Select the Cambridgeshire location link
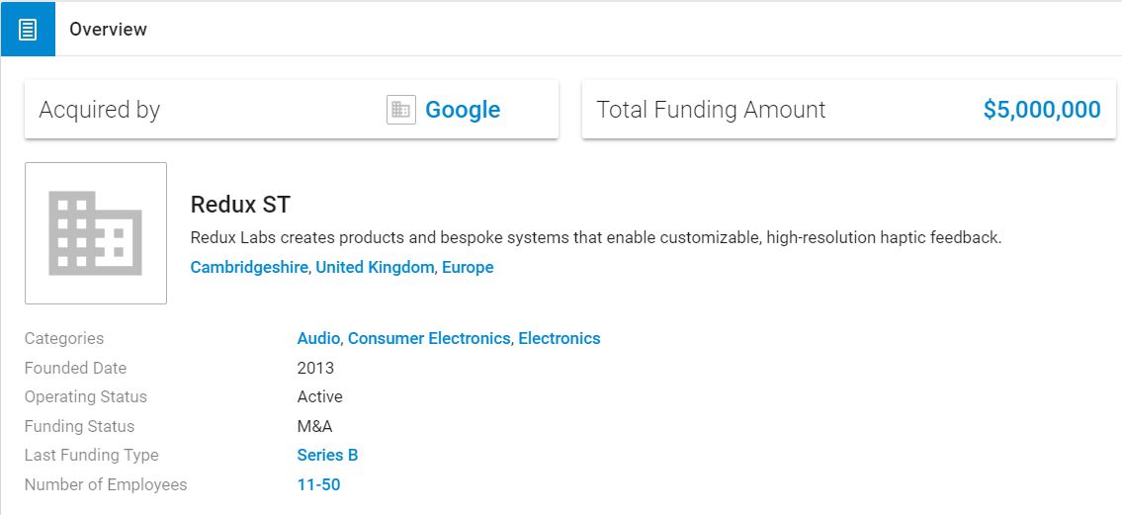1122x515 pixels. coord(248,268)
